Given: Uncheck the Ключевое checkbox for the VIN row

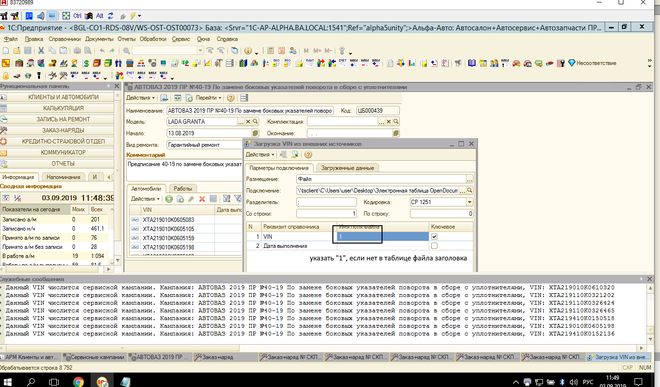Looking at the screenshot, I should pyautogui.click(x=435, y=237).
